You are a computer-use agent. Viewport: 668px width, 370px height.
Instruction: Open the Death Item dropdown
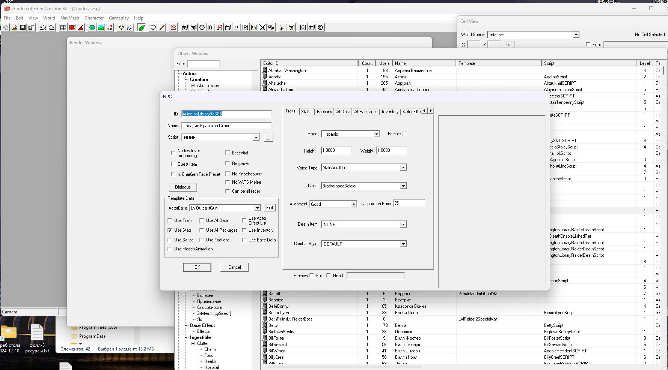(x=403, y=225)
